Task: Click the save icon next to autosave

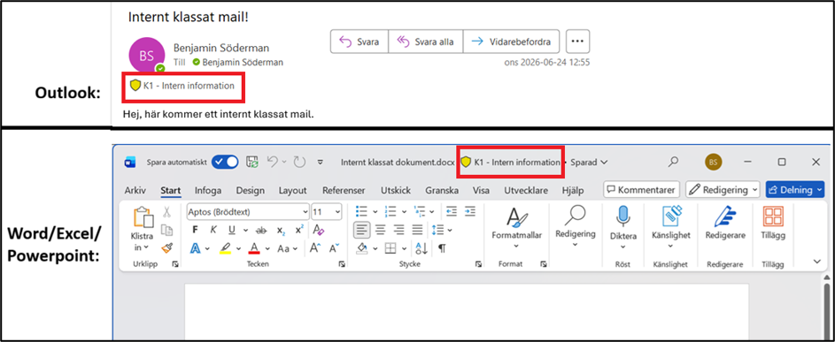Action: (x=251, y=162)
